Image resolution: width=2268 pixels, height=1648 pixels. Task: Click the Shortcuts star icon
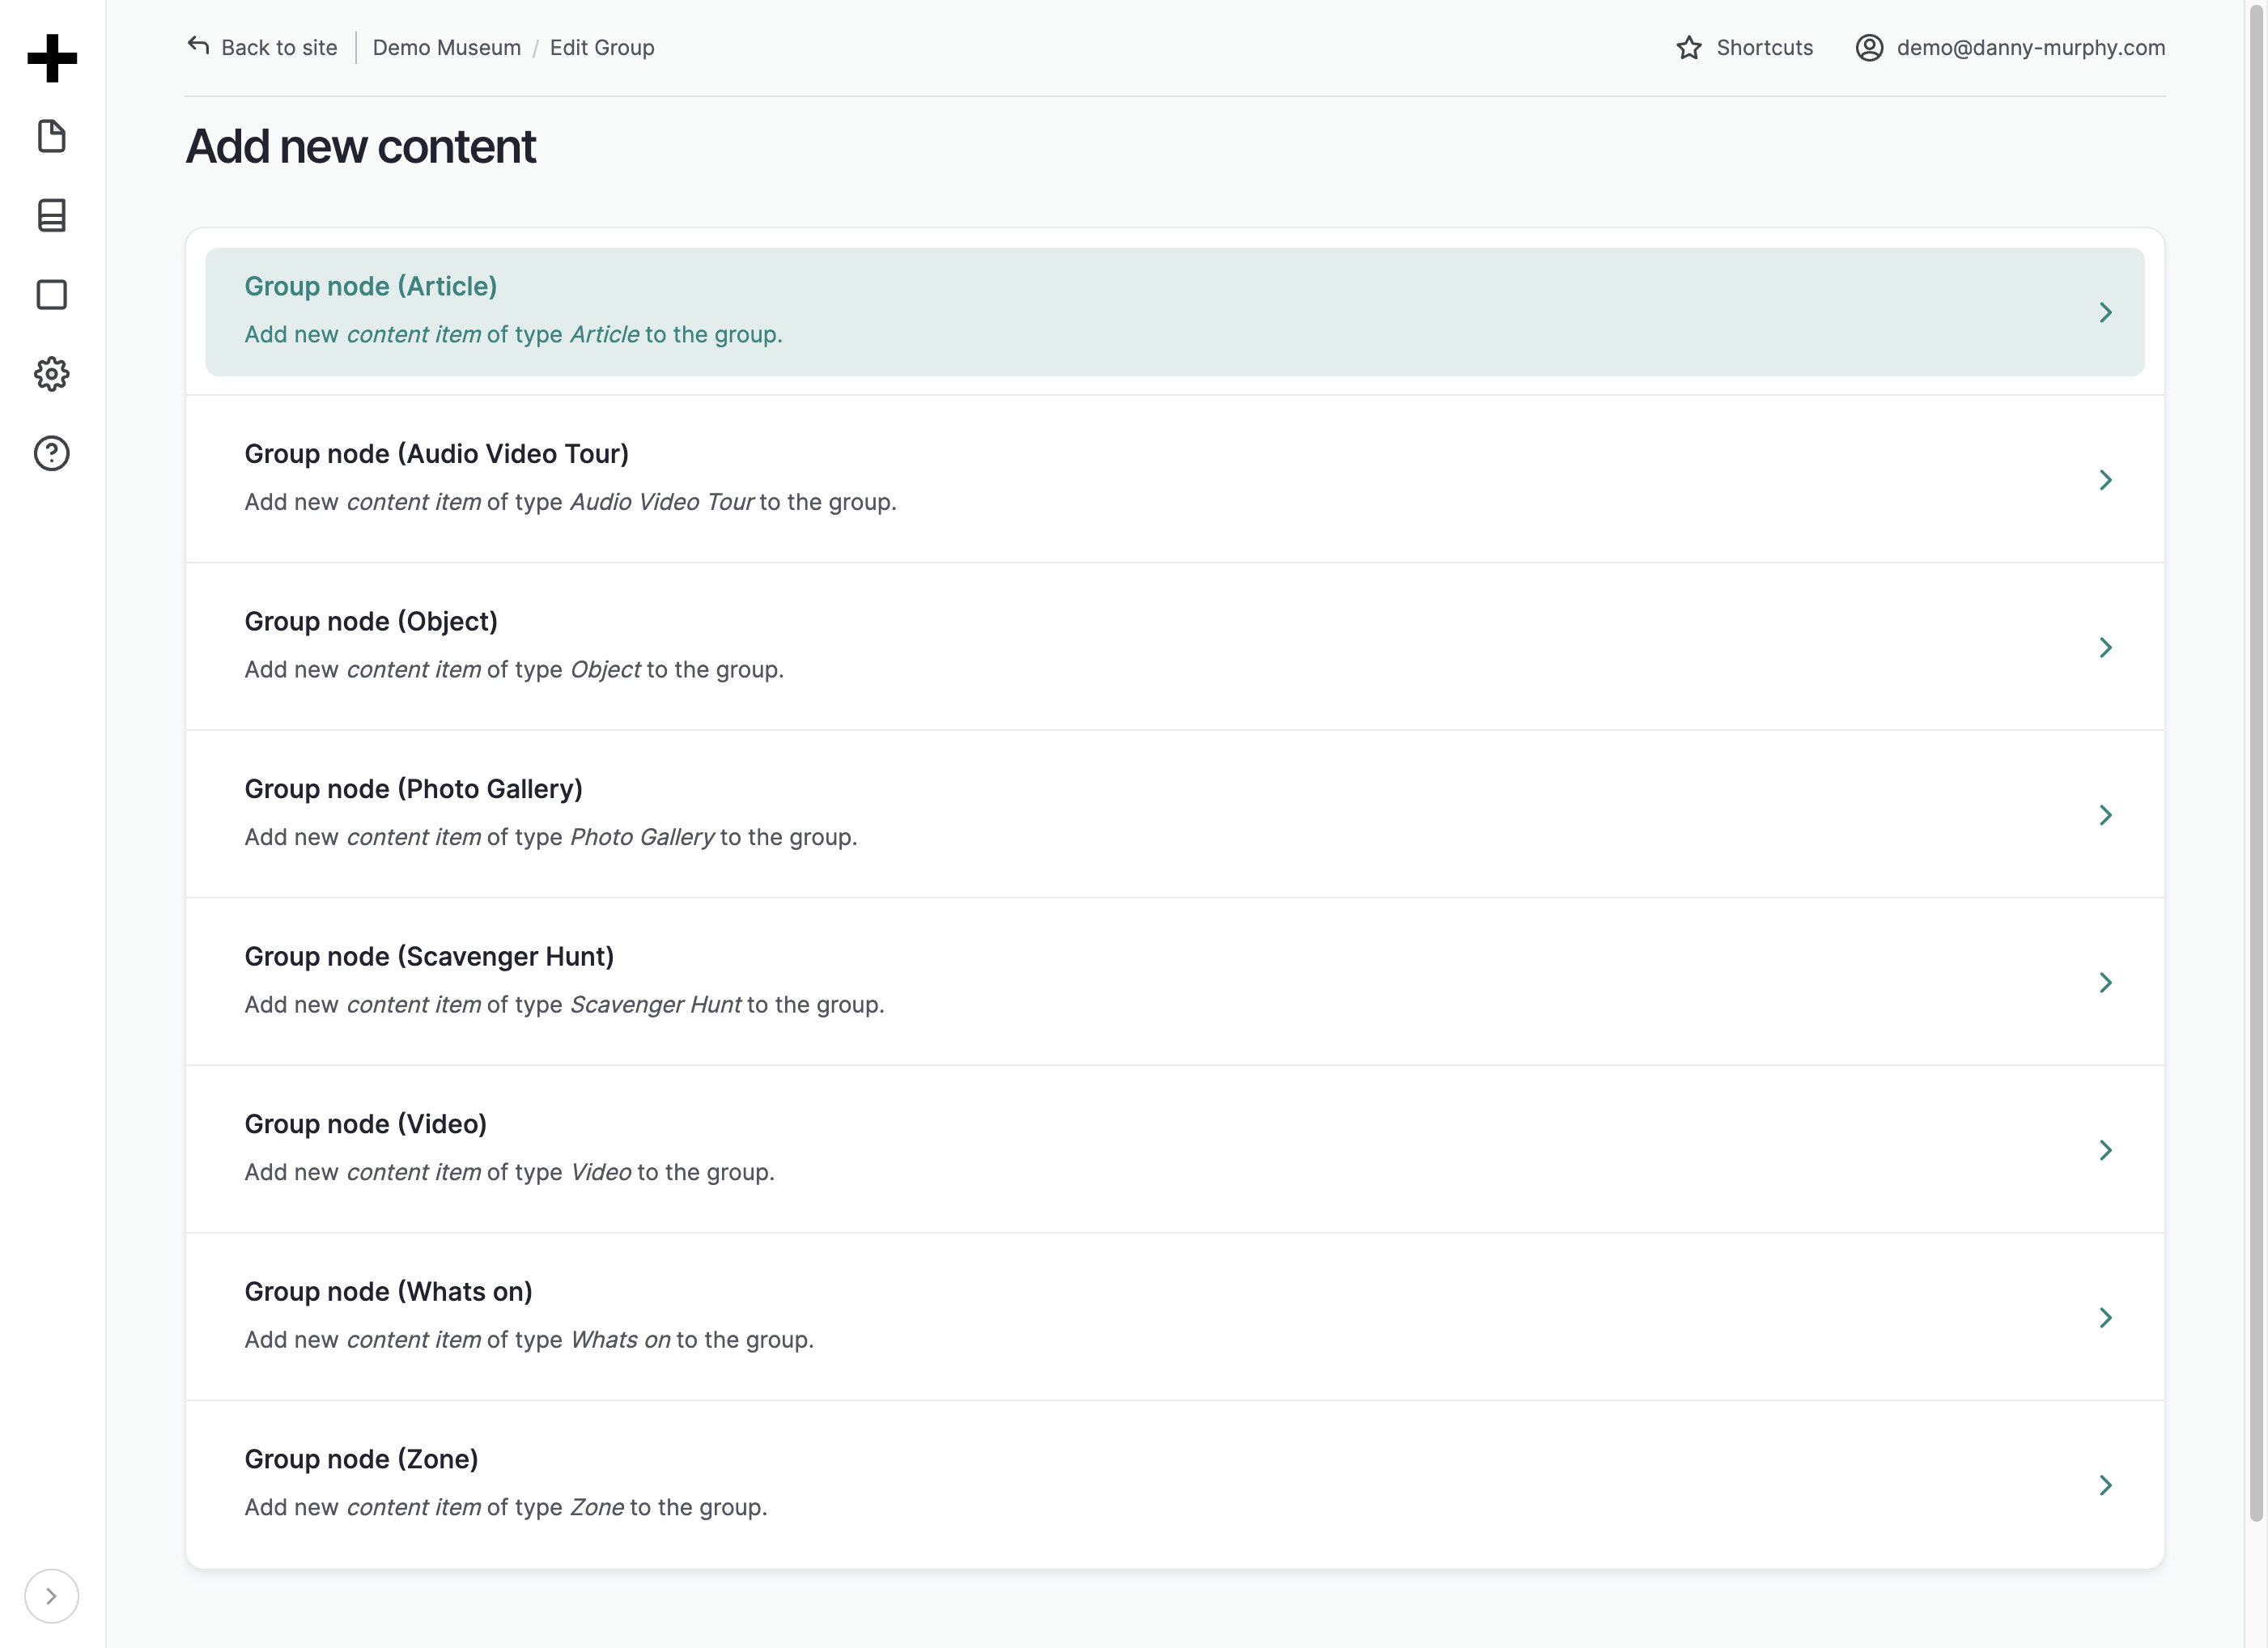point(1689,47)
